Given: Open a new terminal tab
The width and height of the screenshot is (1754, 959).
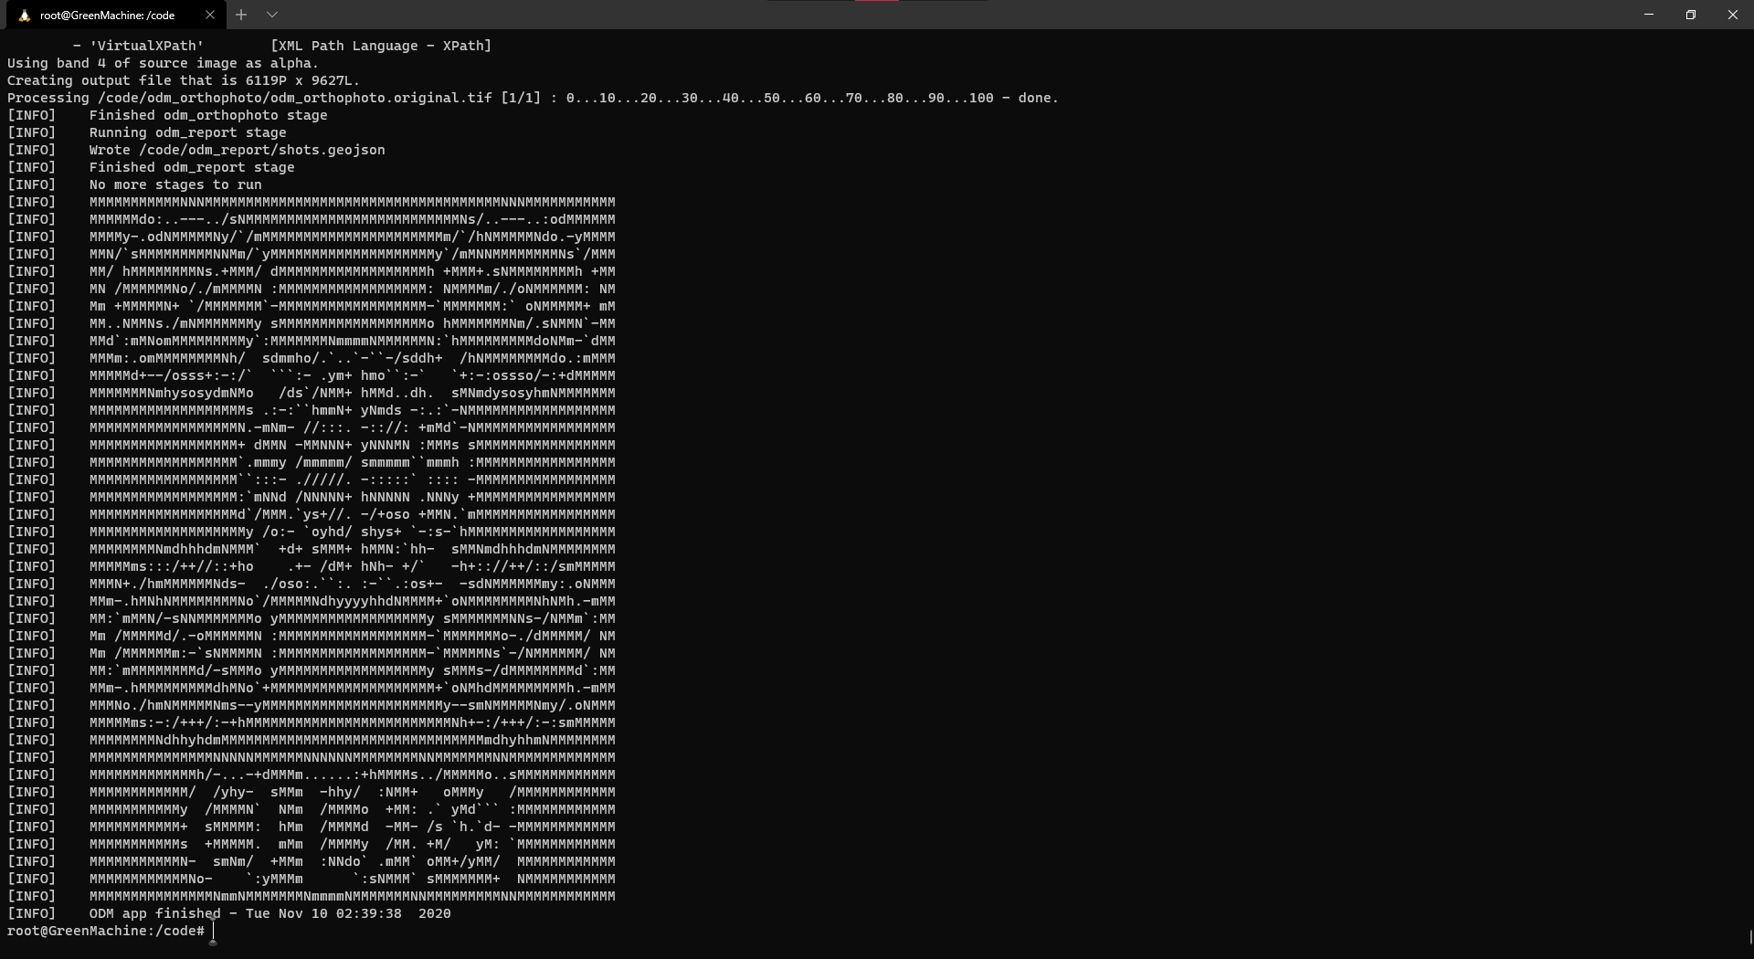Looking at the screenshot, I should [x=241, y=15].
